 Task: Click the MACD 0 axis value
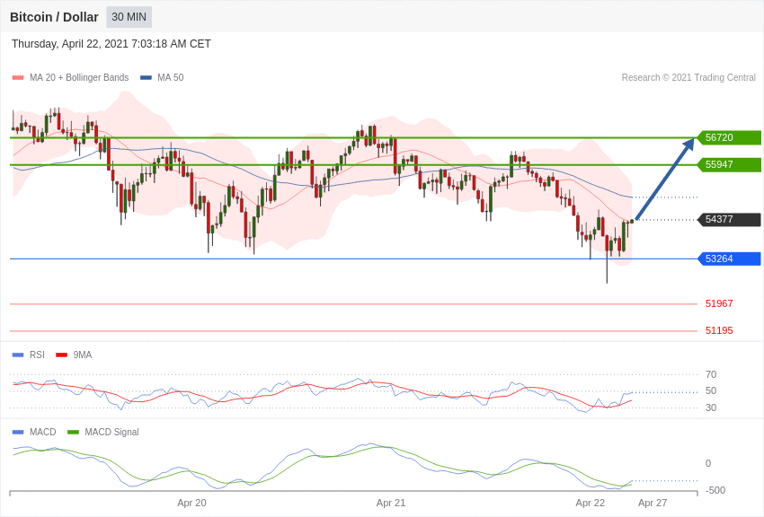pos(708,463)
